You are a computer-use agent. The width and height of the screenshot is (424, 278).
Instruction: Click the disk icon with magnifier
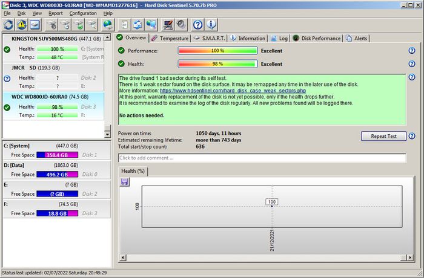(92, 25)
